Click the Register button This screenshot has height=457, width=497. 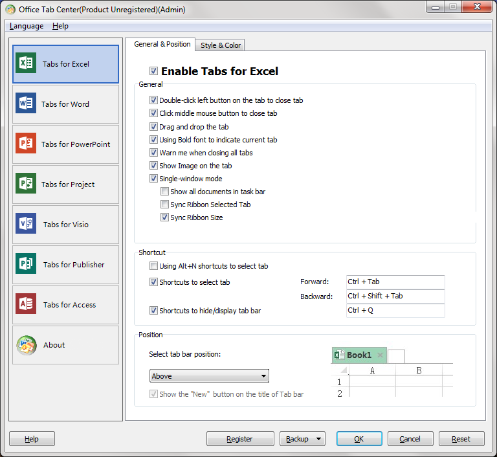click(239, 439)
